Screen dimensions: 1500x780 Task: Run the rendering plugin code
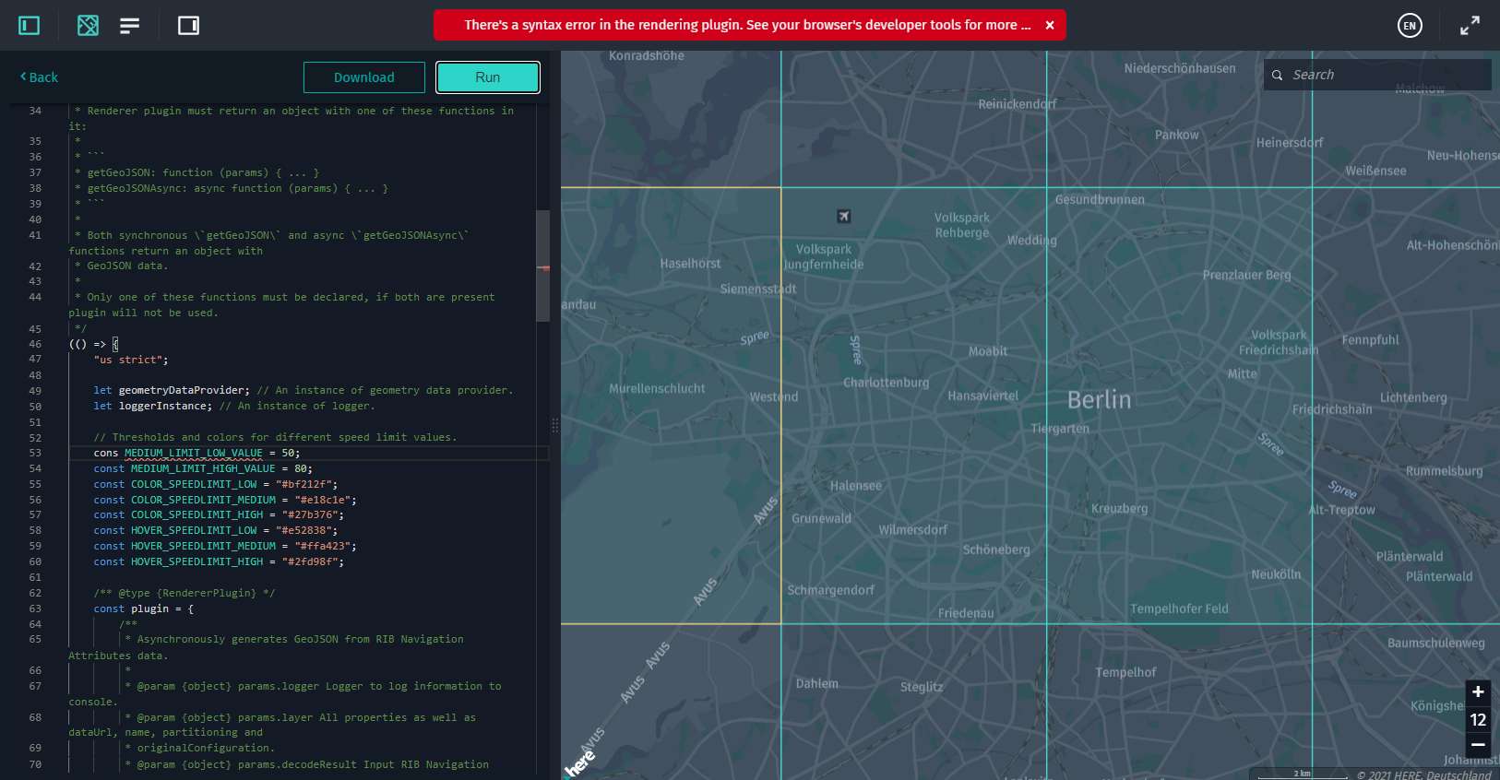[x=487, y=77]
